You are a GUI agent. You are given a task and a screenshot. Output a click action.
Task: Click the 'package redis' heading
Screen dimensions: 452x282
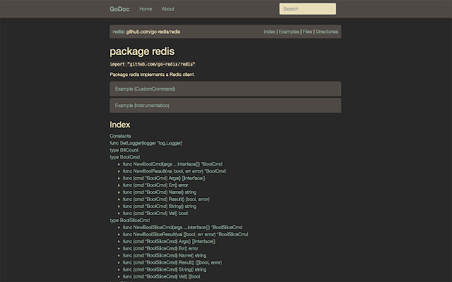point(142,51)
